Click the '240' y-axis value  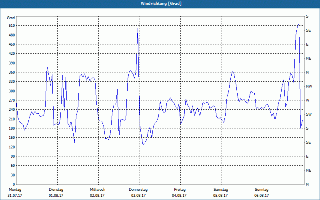12,110
